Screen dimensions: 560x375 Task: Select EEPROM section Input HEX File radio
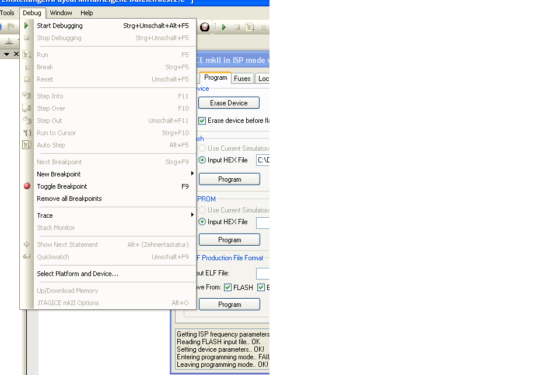tap(202, 222)
